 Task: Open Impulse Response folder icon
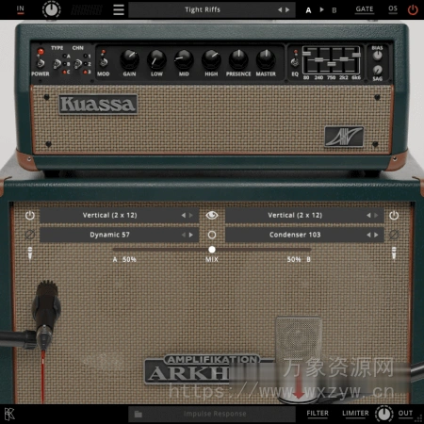139,414
